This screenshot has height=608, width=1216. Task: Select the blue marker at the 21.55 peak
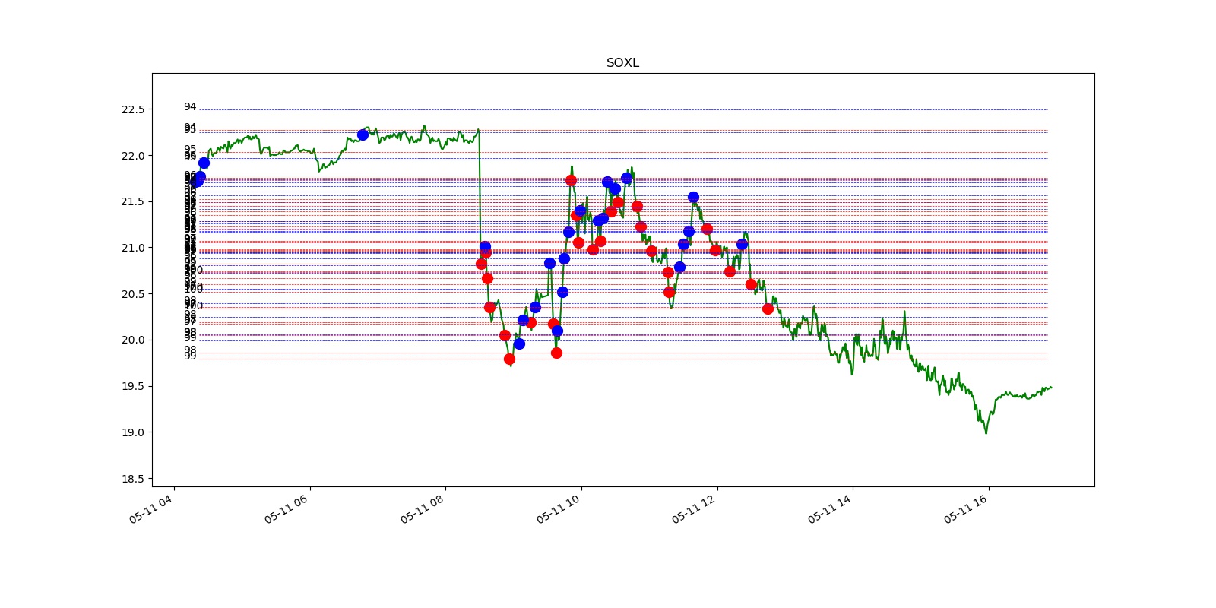693,197
